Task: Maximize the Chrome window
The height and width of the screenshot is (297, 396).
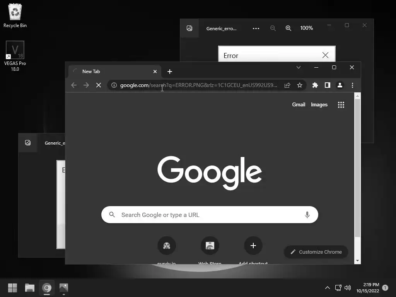Action: pyautogui.click(x=334, y=67)
